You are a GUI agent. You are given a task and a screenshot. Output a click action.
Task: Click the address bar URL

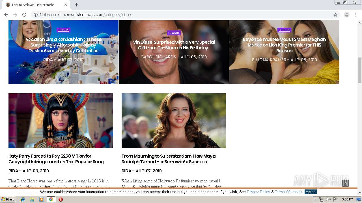tap(98, 15)
